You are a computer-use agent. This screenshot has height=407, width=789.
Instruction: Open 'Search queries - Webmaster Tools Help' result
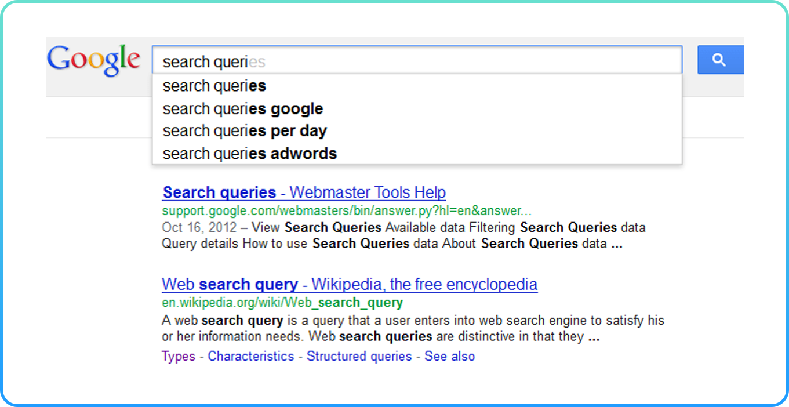click(304, 192)
